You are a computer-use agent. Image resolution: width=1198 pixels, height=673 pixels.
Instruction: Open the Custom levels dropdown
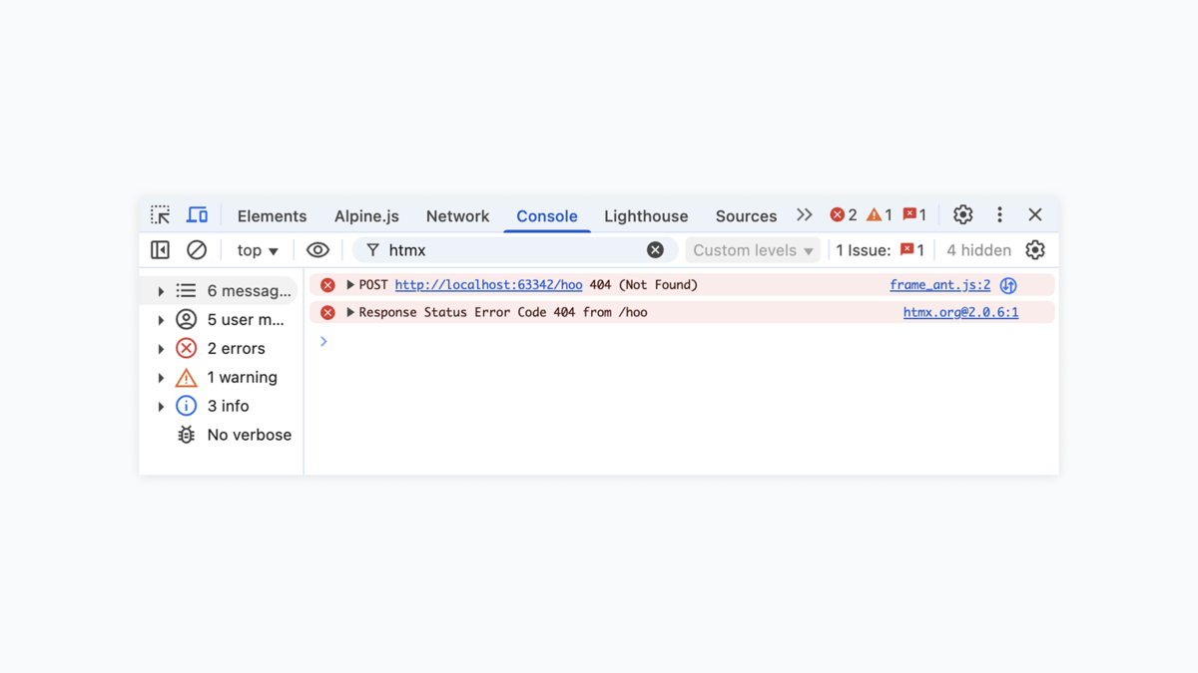pyautogui.click(x=753, y=250)
